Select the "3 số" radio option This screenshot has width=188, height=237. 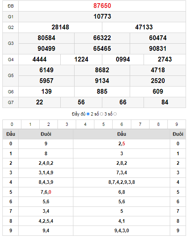click(x=115, y=114)
